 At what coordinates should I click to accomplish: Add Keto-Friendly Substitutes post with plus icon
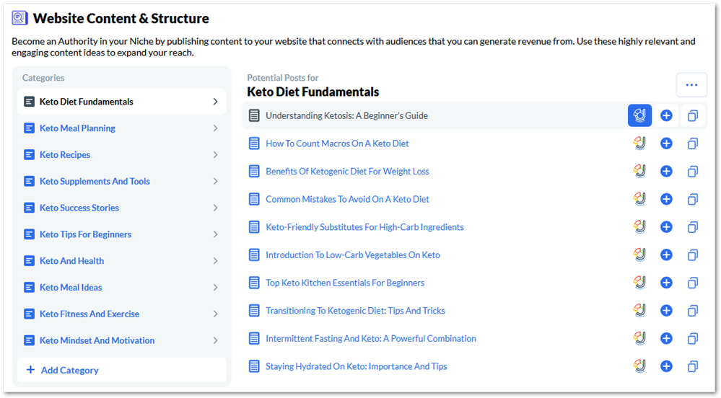666,227
